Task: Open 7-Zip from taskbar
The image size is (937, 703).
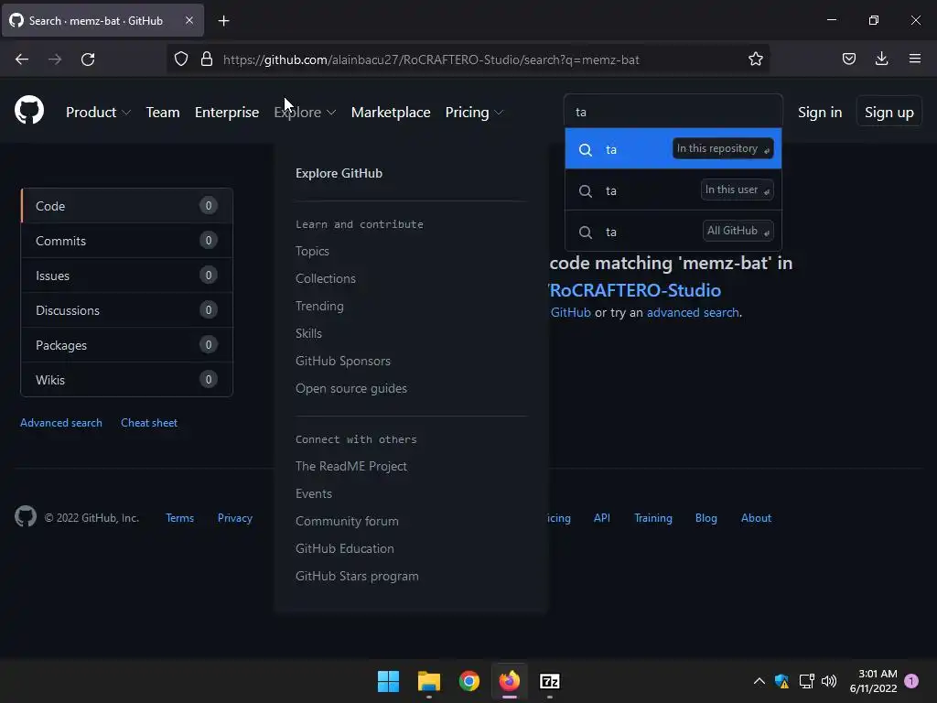Action: [x=550, y=681]
